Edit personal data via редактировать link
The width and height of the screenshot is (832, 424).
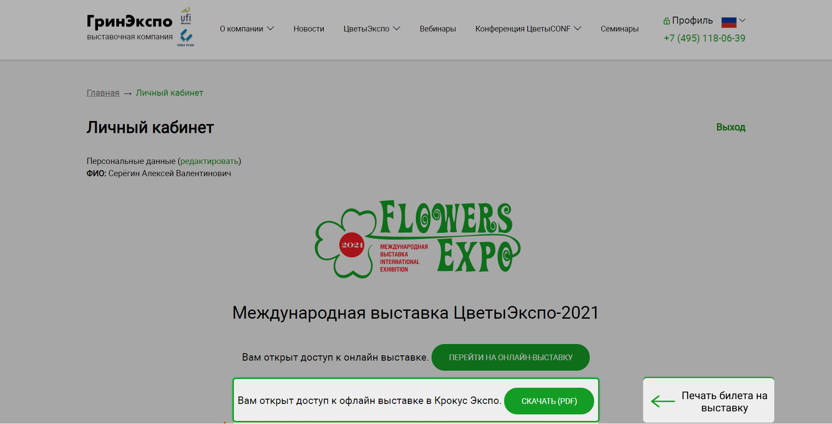(x=209, y=161)
